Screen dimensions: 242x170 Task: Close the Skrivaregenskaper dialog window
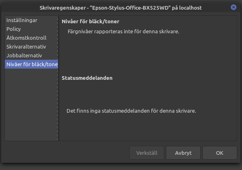(x=234, y=7)
